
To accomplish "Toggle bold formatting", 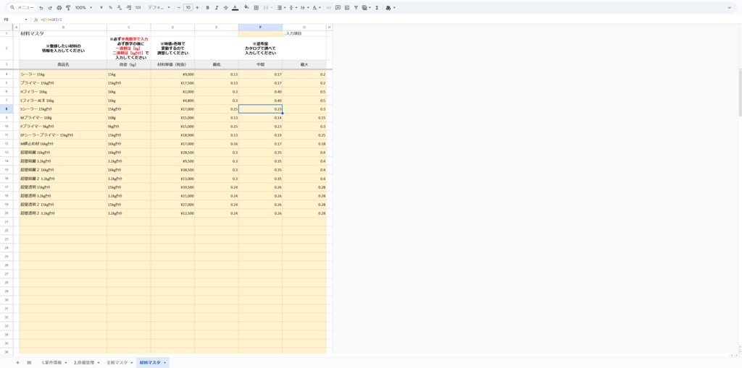I will tap(207, 7).
